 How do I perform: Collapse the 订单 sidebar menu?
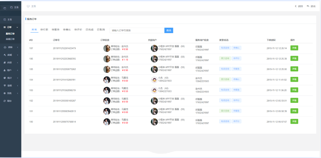[17, 27]
